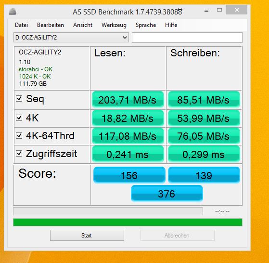
Task: Click the read score 156
Action: click(129, 175)
